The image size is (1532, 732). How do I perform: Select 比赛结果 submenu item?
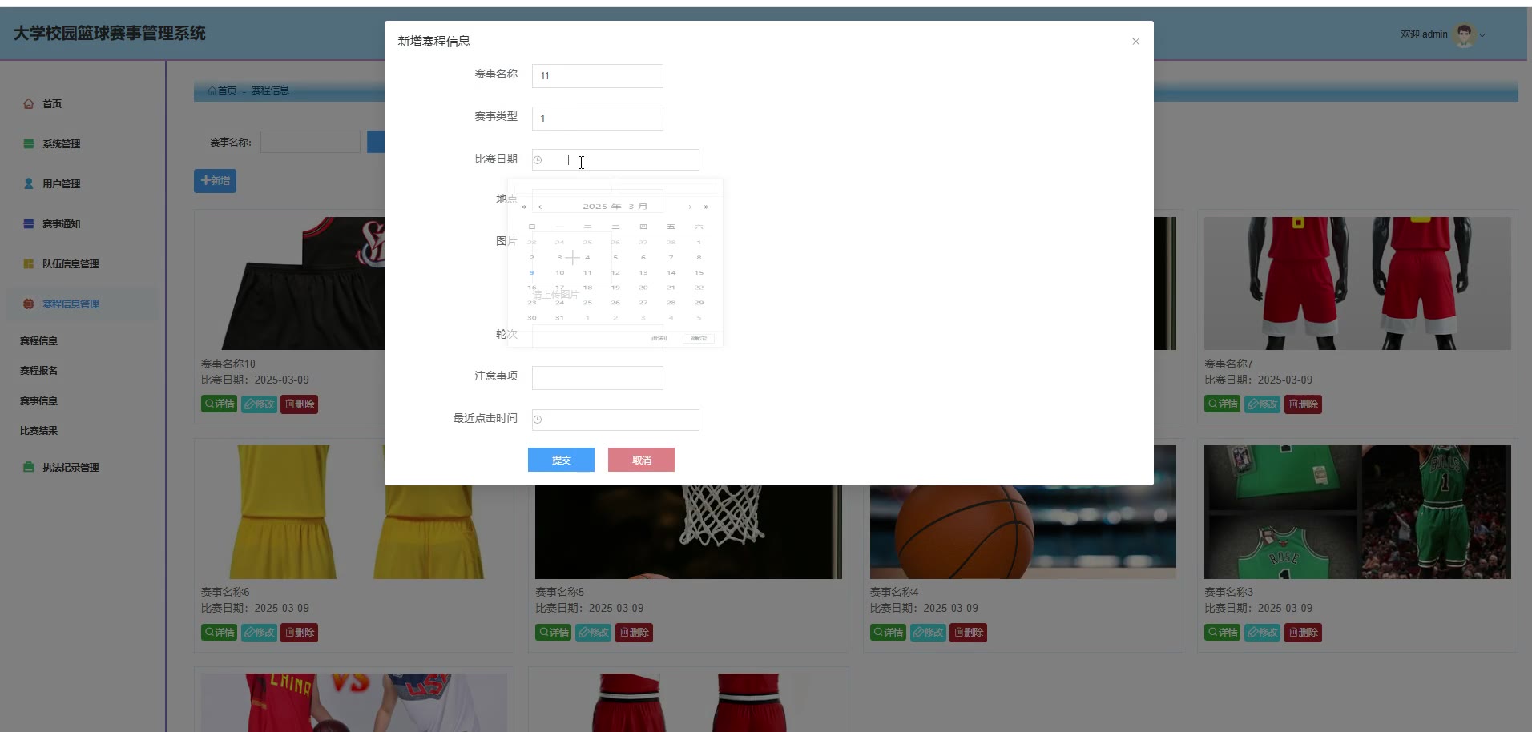(x=38, y=431)
